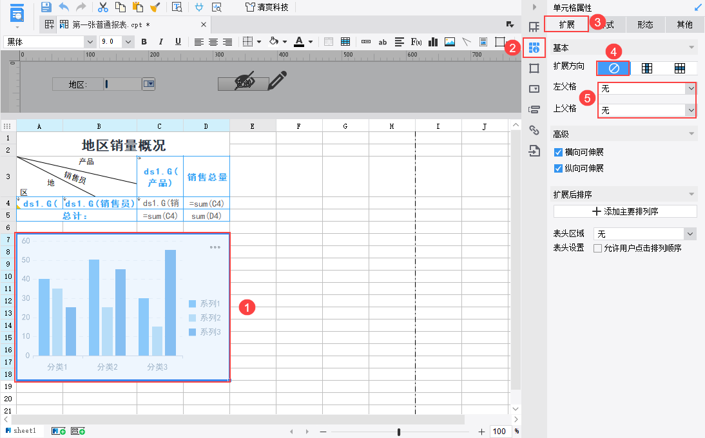
Task: Select vertical expansion direction button
Action: coord(646,68)
